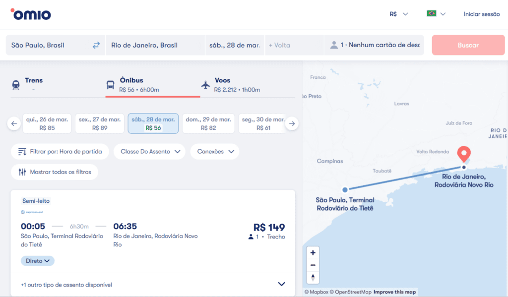Image resolution: width=508 pixels, height=297 pixels.
Task: Select dom., 29 de mar. date
Action: click(x=208, y=123)
